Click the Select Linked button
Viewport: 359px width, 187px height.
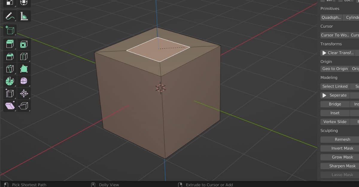tap(335, 86)
